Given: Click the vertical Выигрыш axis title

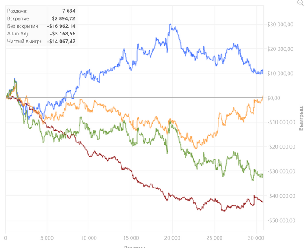Looking at the screenshot, I should 301,117.
